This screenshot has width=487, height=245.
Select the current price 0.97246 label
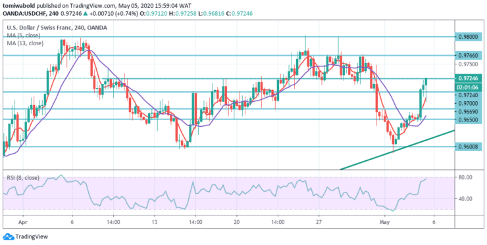(468, 78)
